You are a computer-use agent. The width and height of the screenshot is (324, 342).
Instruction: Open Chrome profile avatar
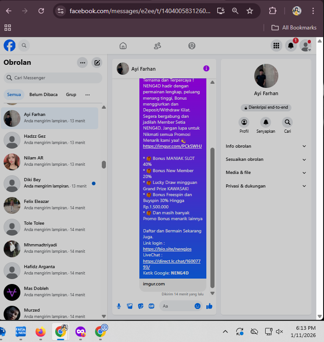[296, 11]
